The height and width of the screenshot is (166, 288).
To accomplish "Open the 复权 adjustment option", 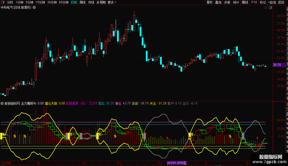I will 210,2.
